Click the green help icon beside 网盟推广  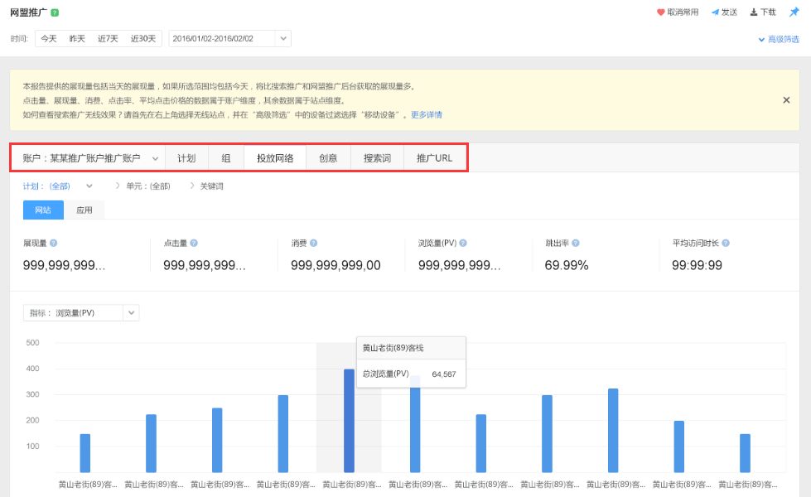coord(55,13)
